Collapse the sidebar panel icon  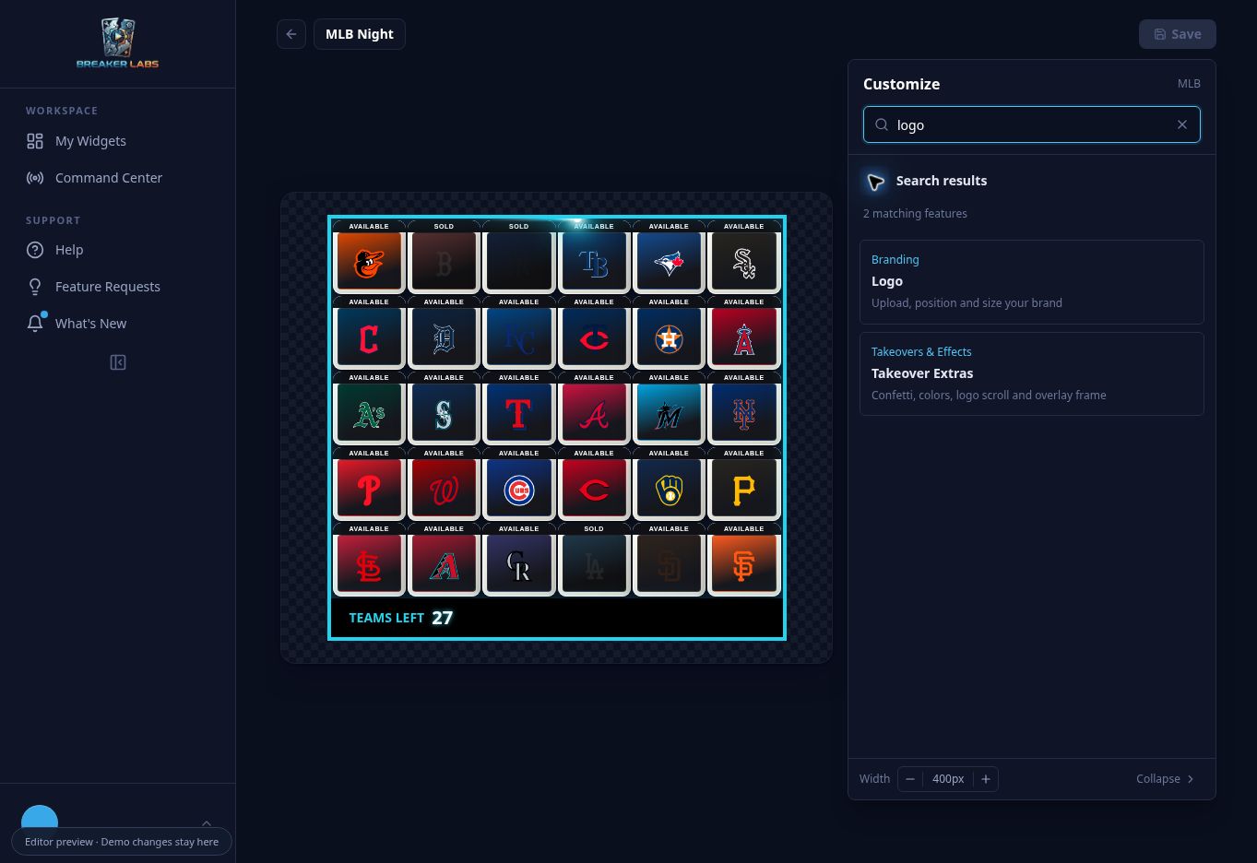(x=118, y=362)
